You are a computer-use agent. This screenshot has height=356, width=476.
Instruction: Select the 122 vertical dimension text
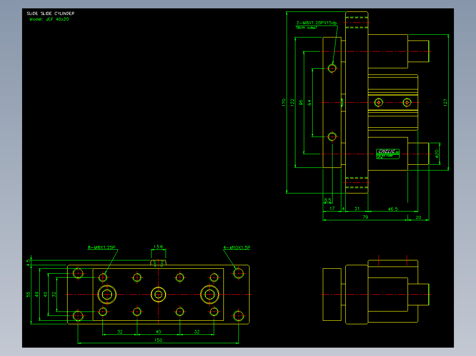click(292, 102)
